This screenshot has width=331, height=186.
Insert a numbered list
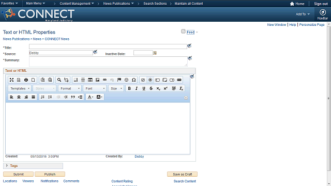[x=42, y=97]
